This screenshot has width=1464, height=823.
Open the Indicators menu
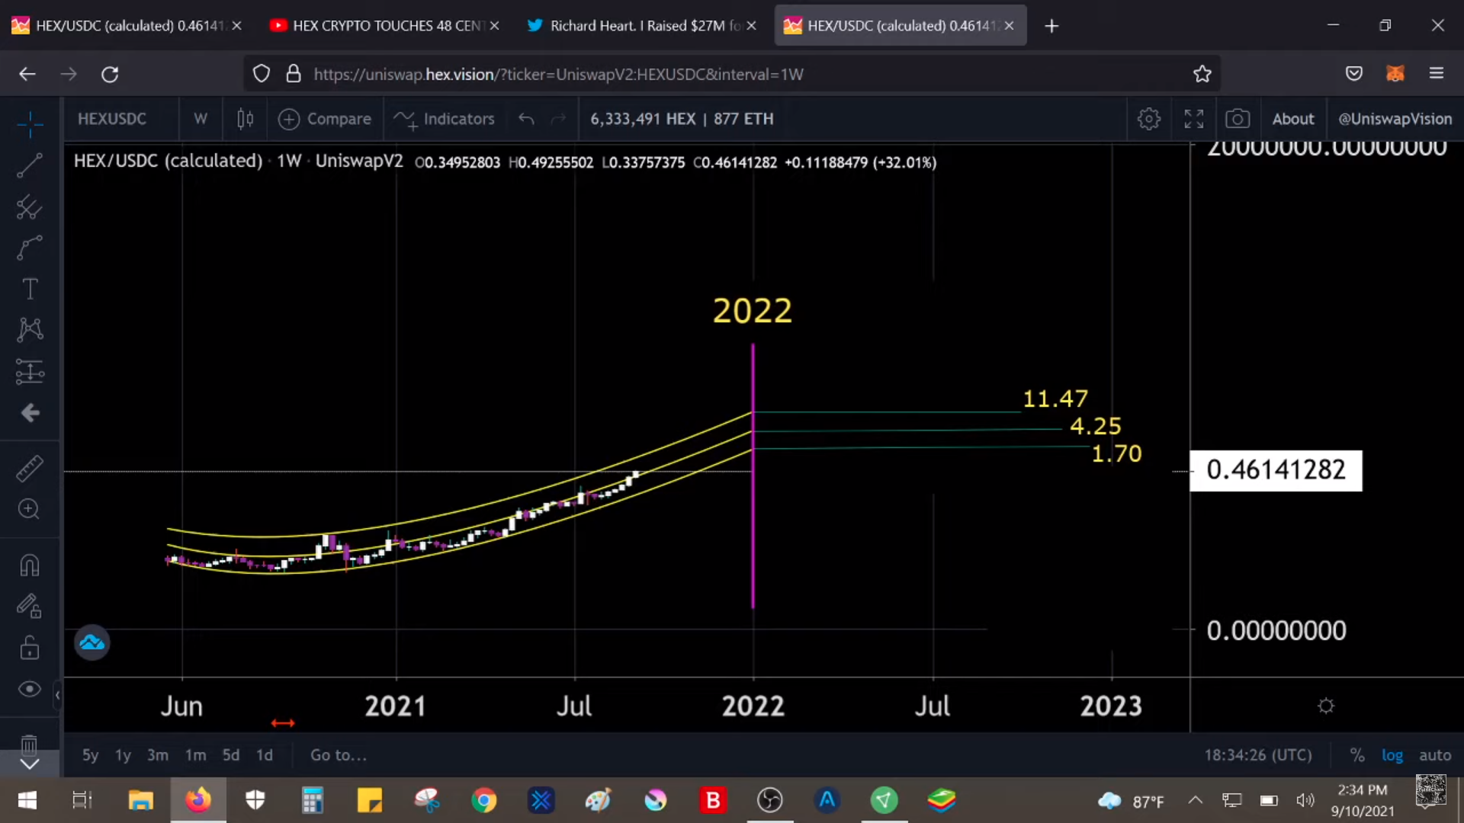coord(445,119)
